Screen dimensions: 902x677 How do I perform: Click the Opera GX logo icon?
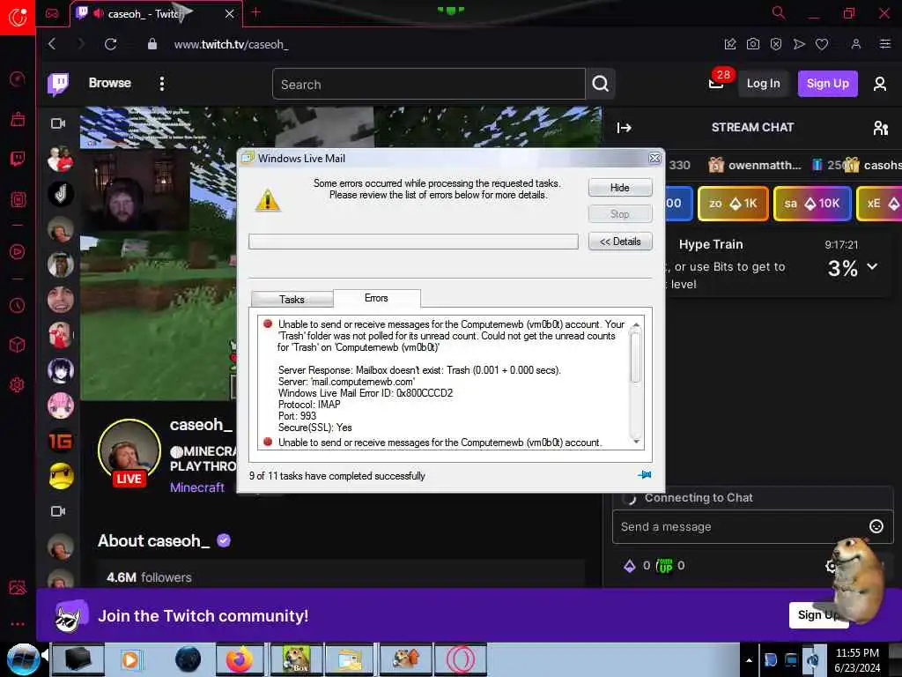pos(18,17)
